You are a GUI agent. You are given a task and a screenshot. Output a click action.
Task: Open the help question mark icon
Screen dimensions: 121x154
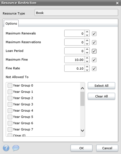pos(6,148)
